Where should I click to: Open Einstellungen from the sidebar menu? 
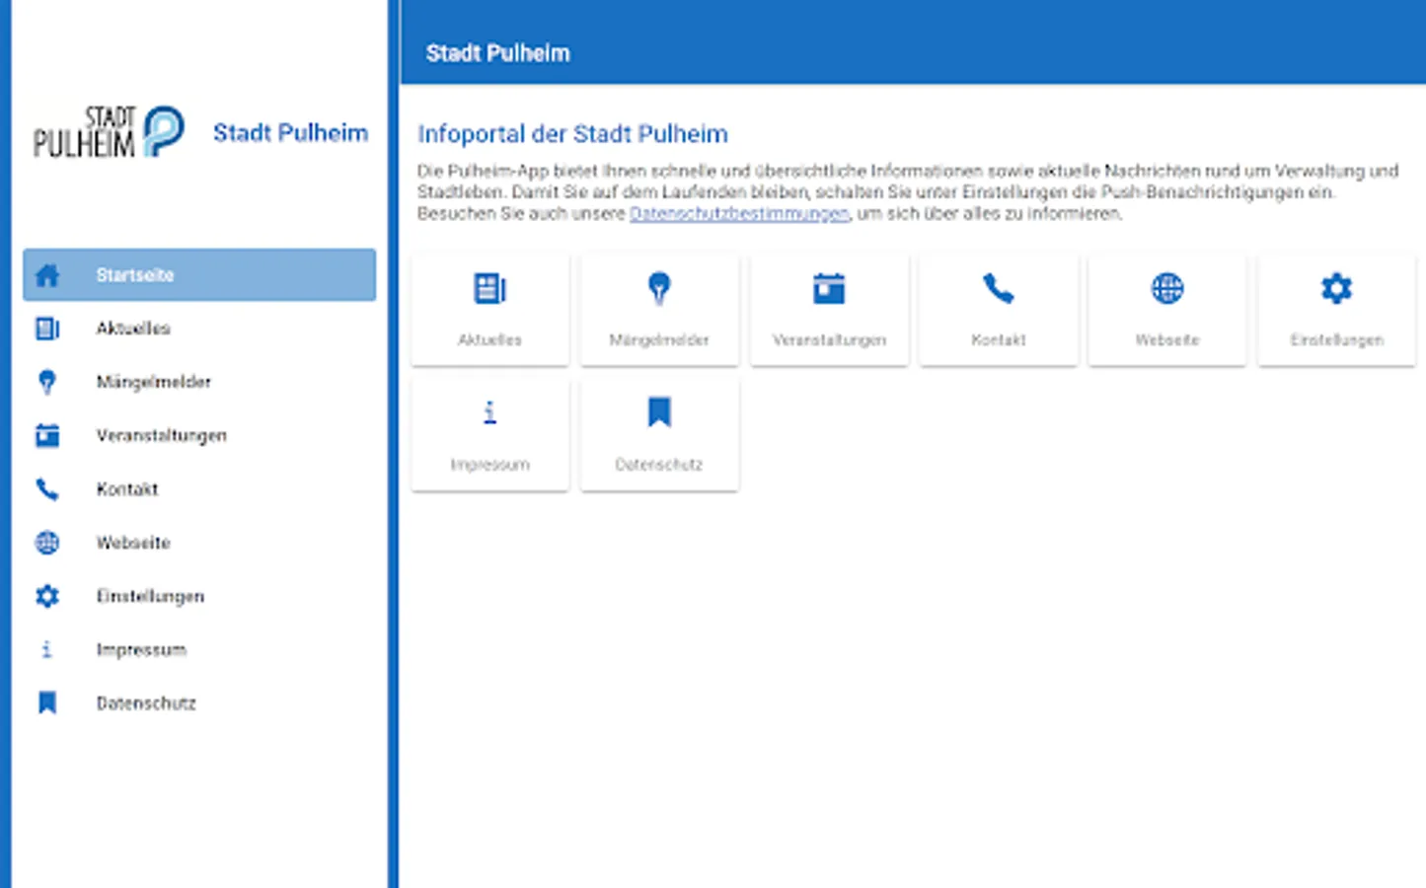pos(199,596)
